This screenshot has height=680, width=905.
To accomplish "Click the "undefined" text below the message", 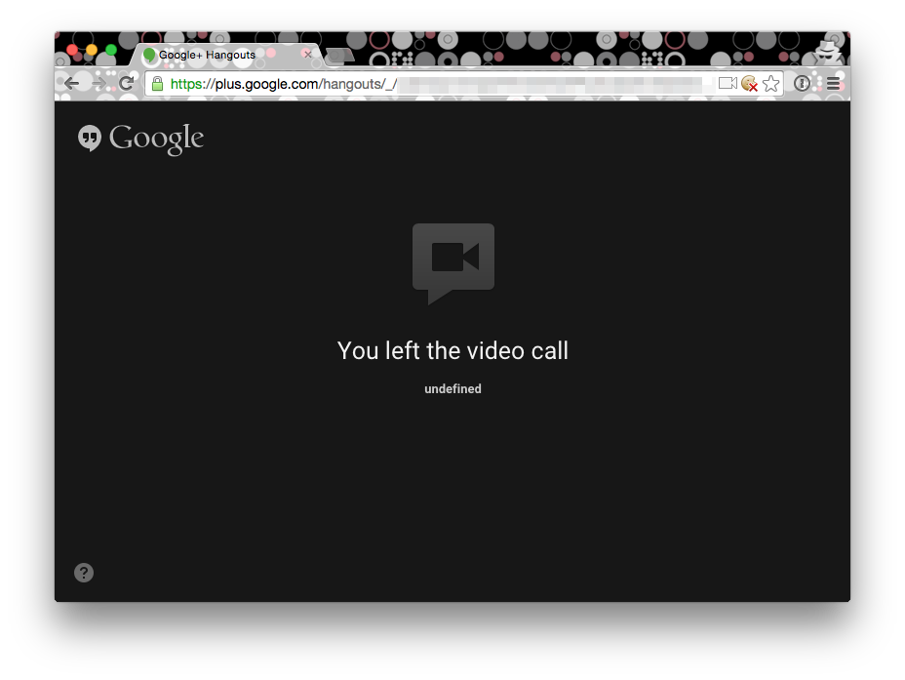I will pyautogui.click(x=452, y=389).
